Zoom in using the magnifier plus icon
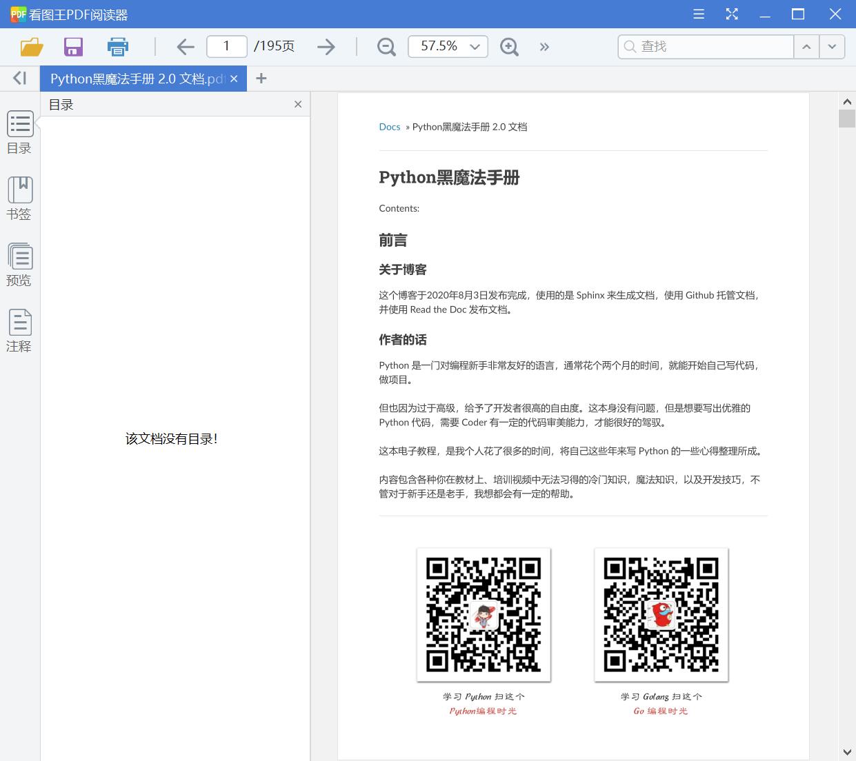Image resolution: width=856 pixels, height=761 pixels. point(509,46)
